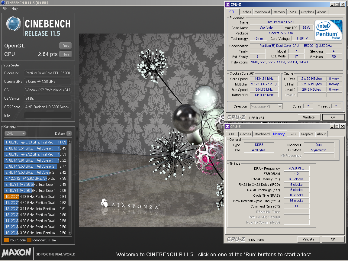Click OK in the Memory CPU-Z window
Viewport: 348px width, 261px height.
click(x=333, y=239)
